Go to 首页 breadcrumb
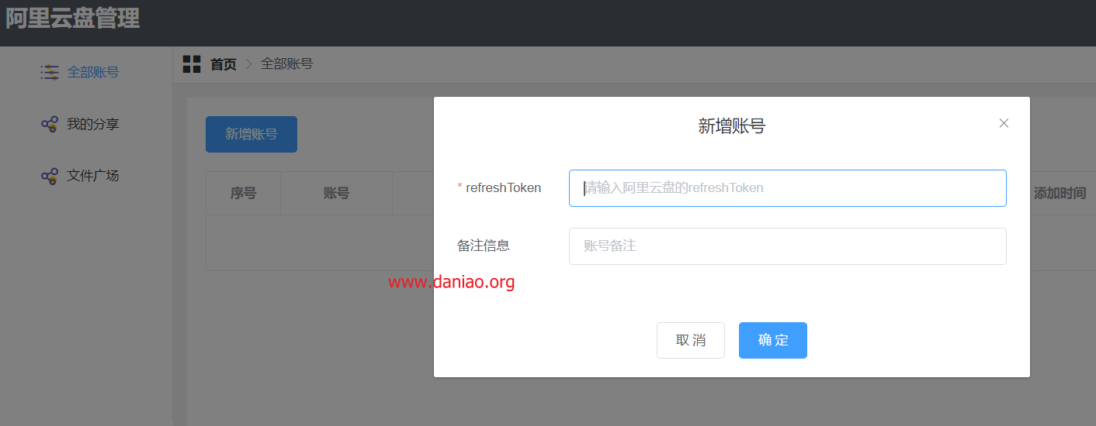The width and height of the screenshot is (1096, 426). 224,64
